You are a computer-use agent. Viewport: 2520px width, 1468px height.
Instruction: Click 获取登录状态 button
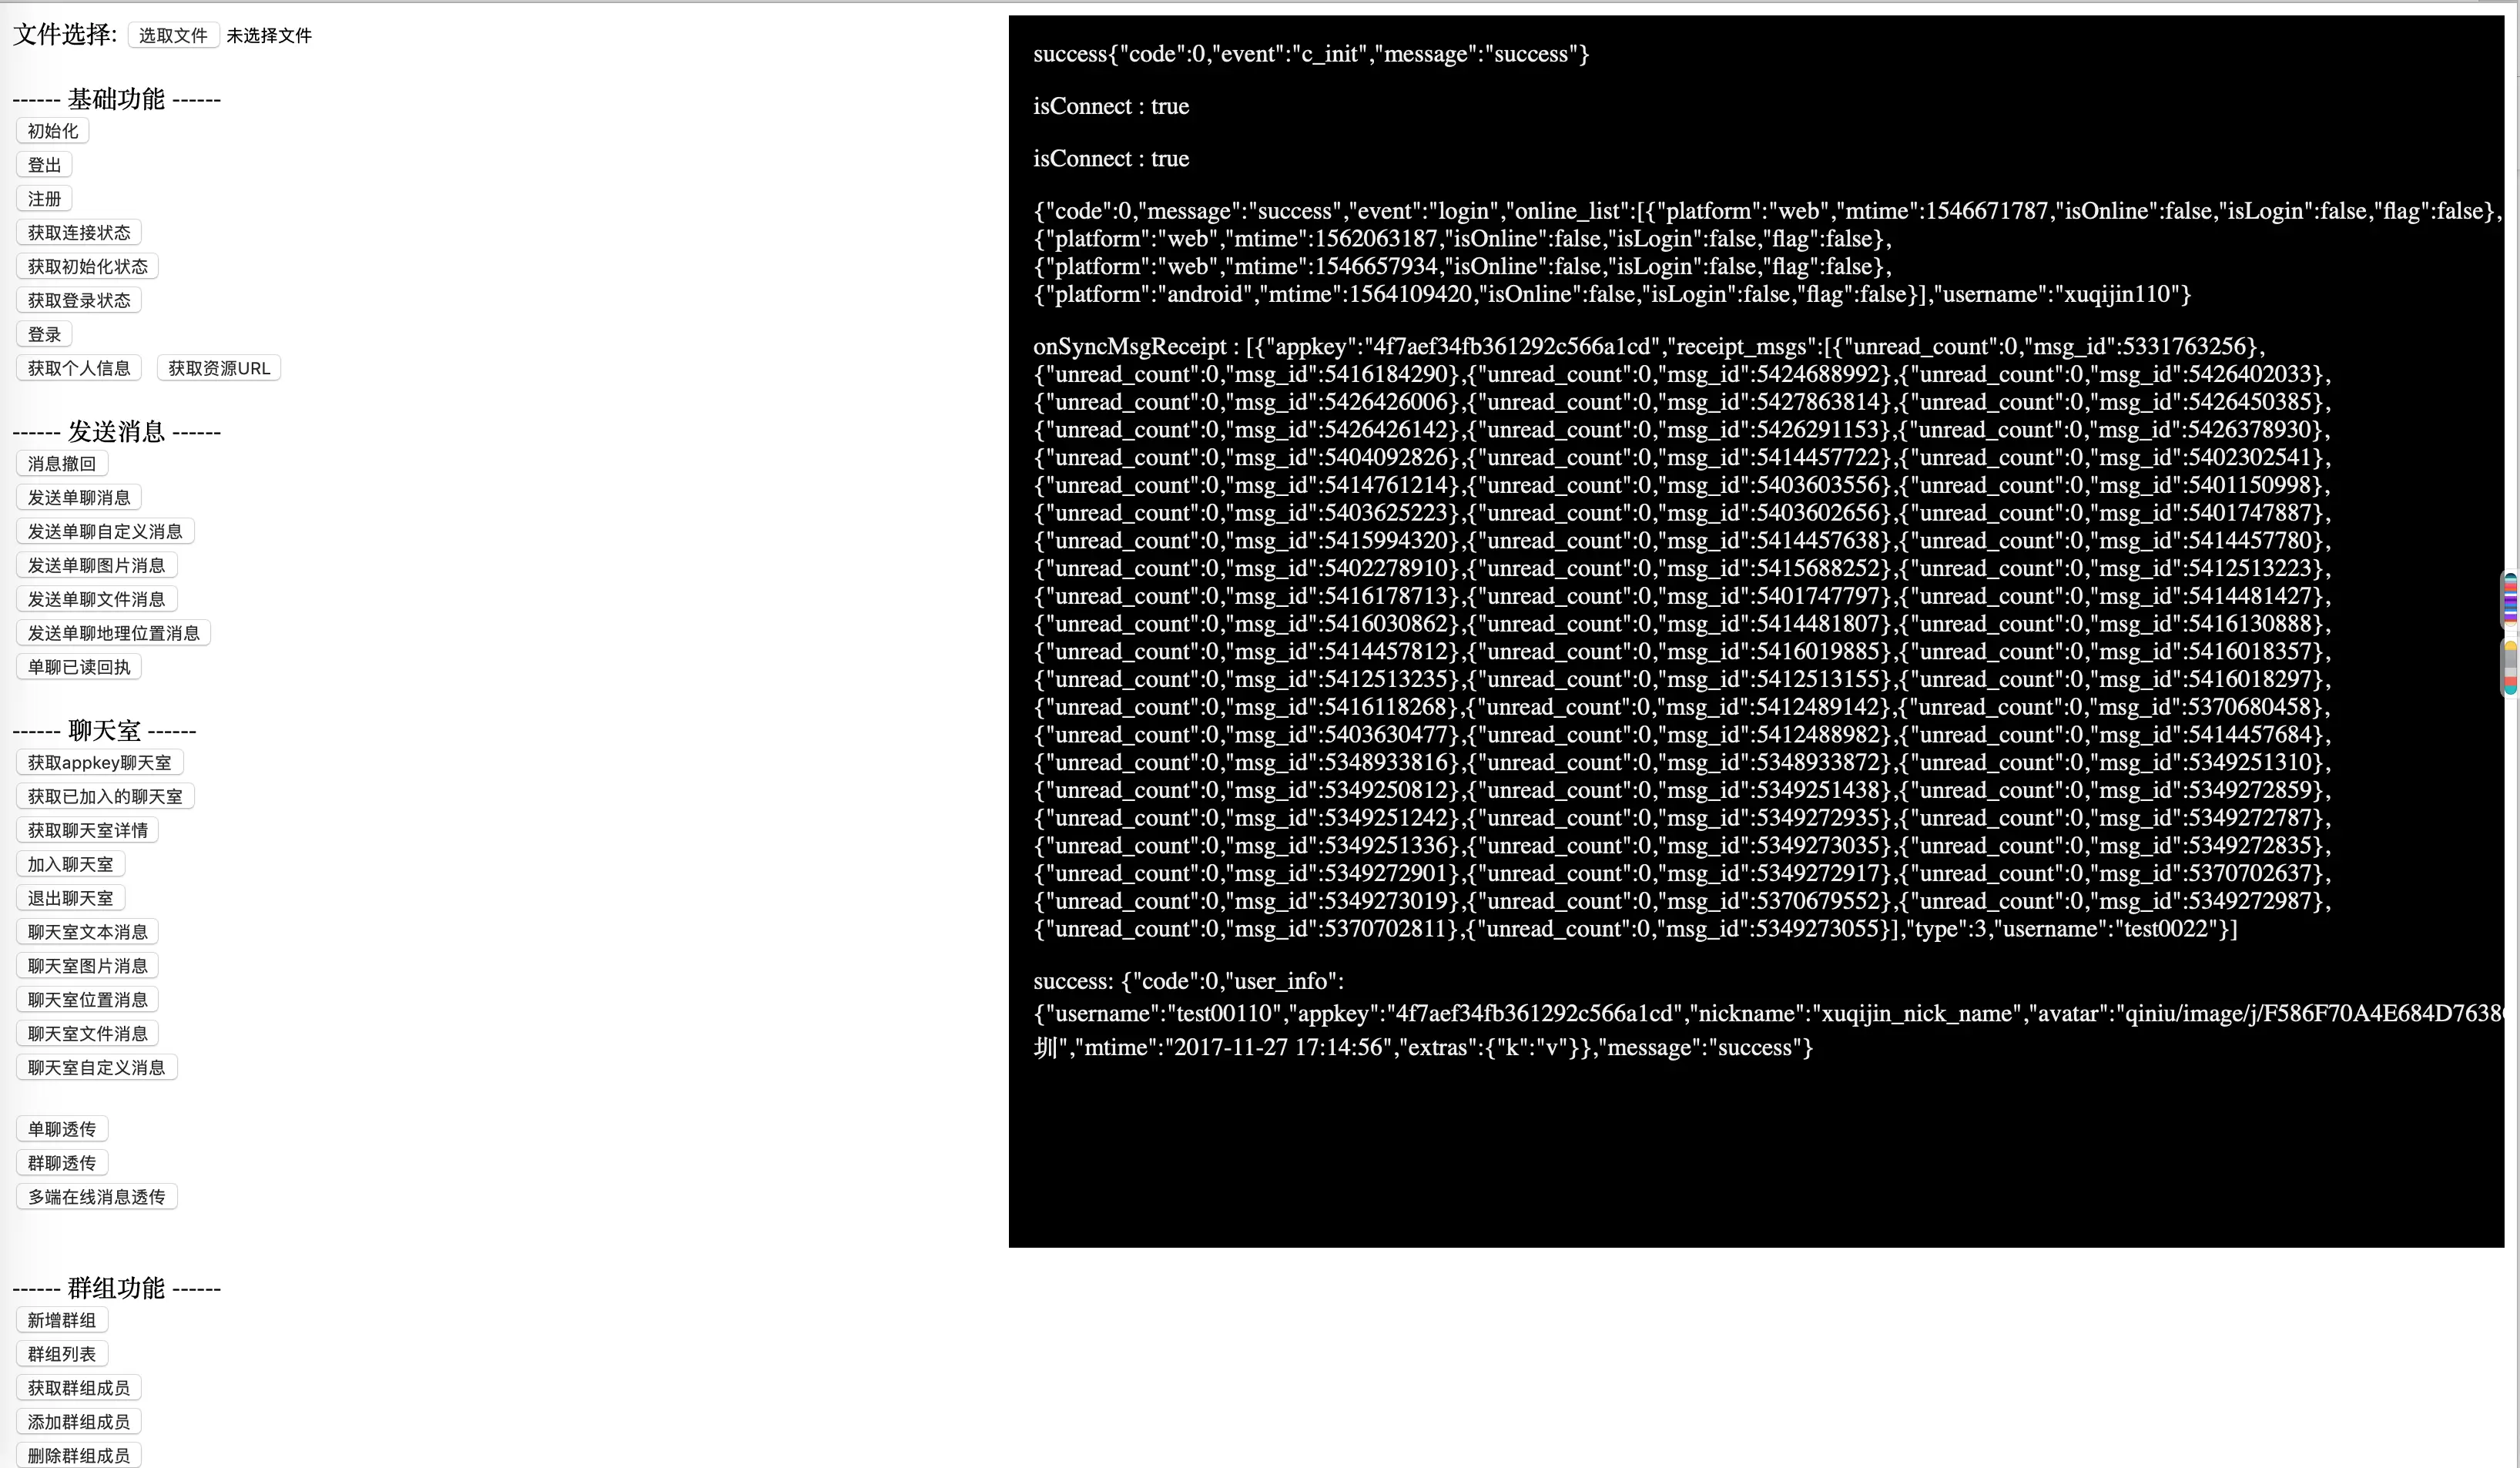(79, 300)
